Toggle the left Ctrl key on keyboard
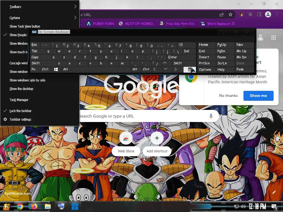 pyautogui.click(x=45, y=69)
